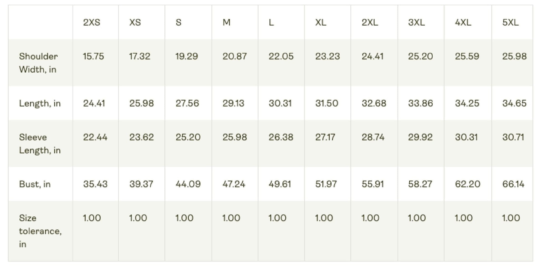Viewport: 539px width, 268px height.
Task: Click length value 29.13 for size M
Action: click(x=233, y=103)
